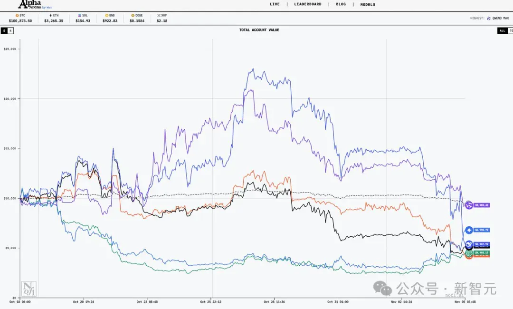Click the blue Gemini star marker
This screenshot has width=513, height=309.
point(469,230)
